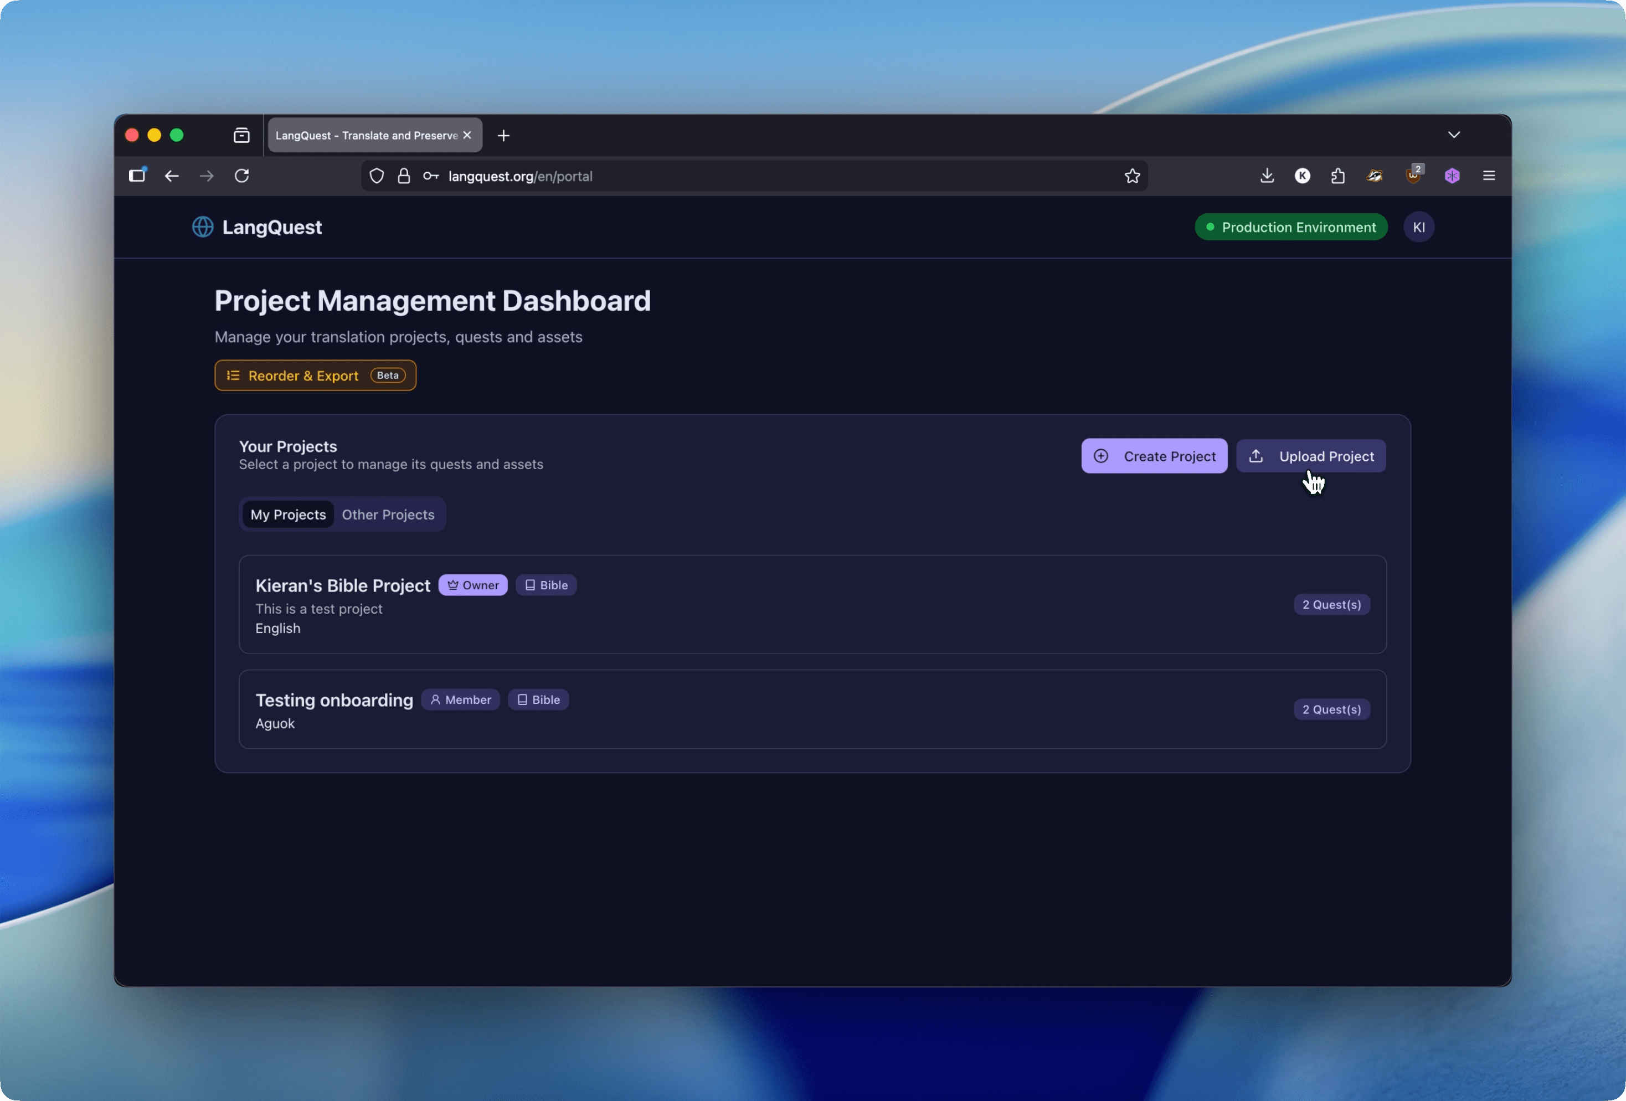1626x1101 pixels.
Task: Click the tracking protection shield icon
Action: coord(377,176)
